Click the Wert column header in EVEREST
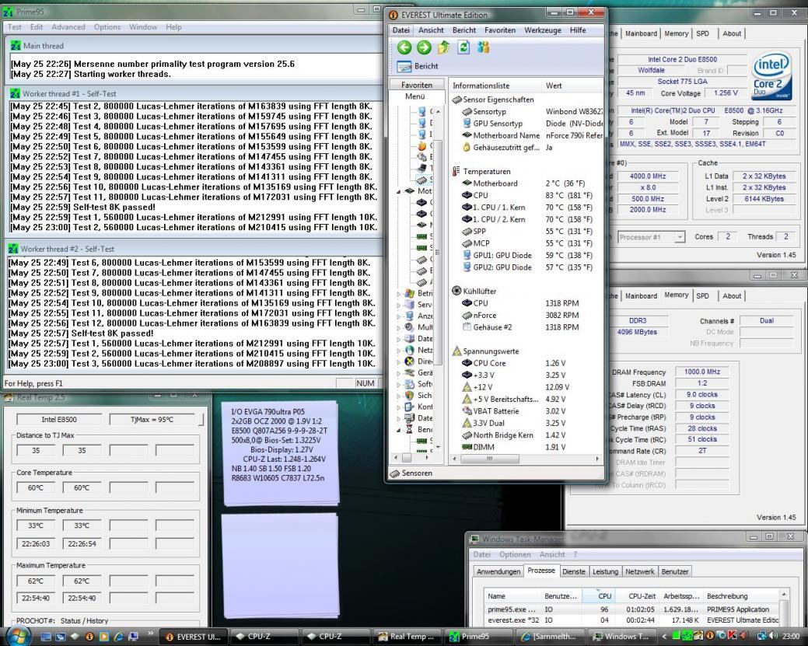The width and height of the screenshot is (808, 646). click(572, 86)
